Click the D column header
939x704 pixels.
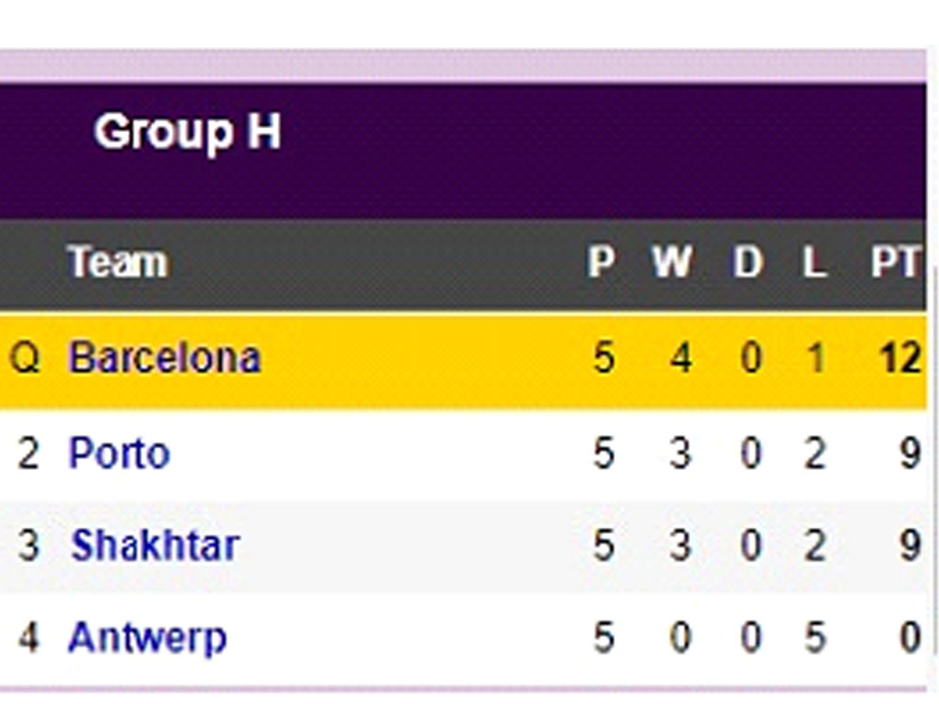point(748,261)
